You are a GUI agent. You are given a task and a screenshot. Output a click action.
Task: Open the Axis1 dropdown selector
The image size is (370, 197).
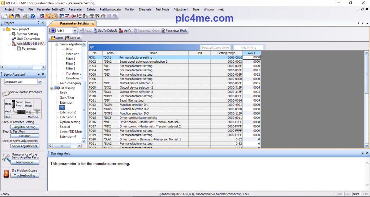pos(75,31)
